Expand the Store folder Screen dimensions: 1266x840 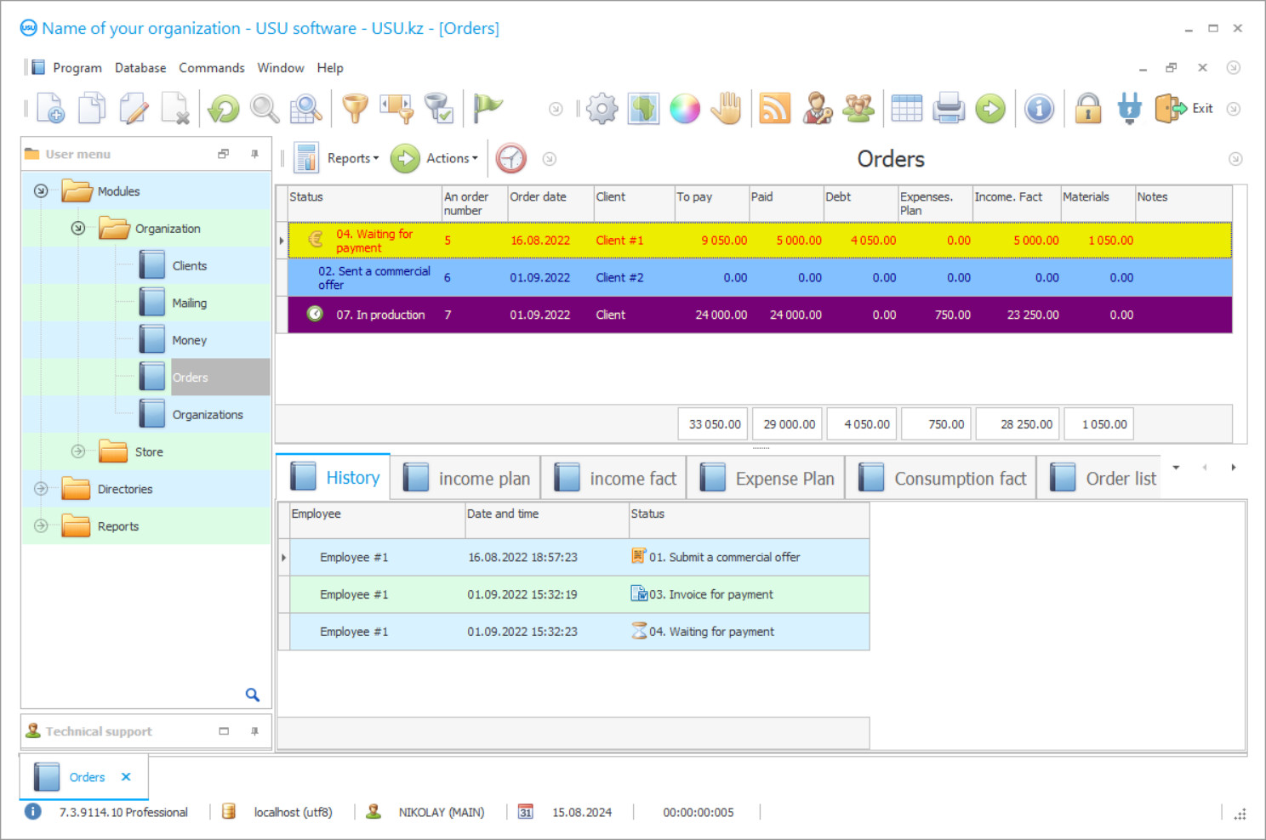77,451
